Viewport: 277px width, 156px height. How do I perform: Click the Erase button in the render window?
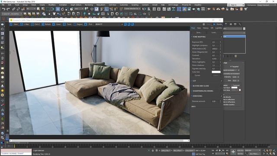tap(57, 24)
